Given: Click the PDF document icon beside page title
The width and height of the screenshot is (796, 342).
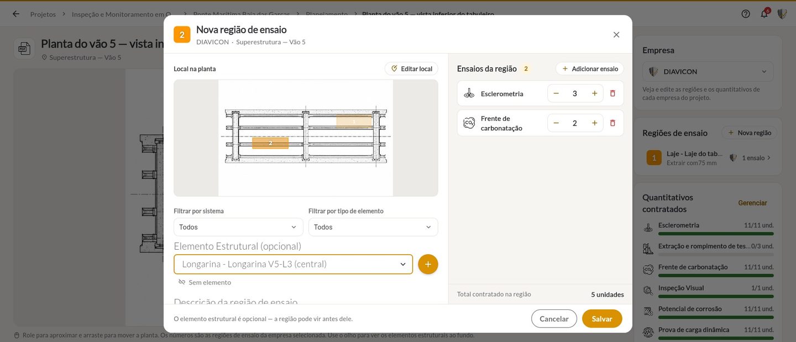Looking at the screenshot, I should tap(23, 49).
